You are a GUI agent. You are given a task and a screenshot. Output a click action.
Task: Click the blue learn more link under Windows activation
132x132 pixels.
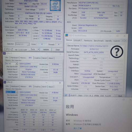pyautogui.click(x=78, y=128)
